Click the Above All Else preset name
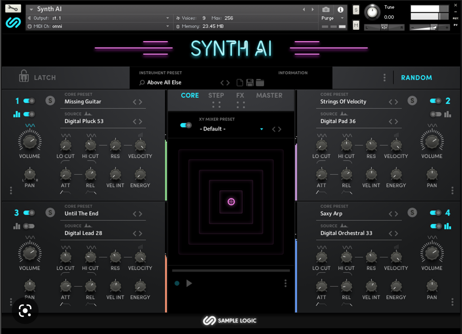Screen dimensions: 462x334 tap(164, 82)
